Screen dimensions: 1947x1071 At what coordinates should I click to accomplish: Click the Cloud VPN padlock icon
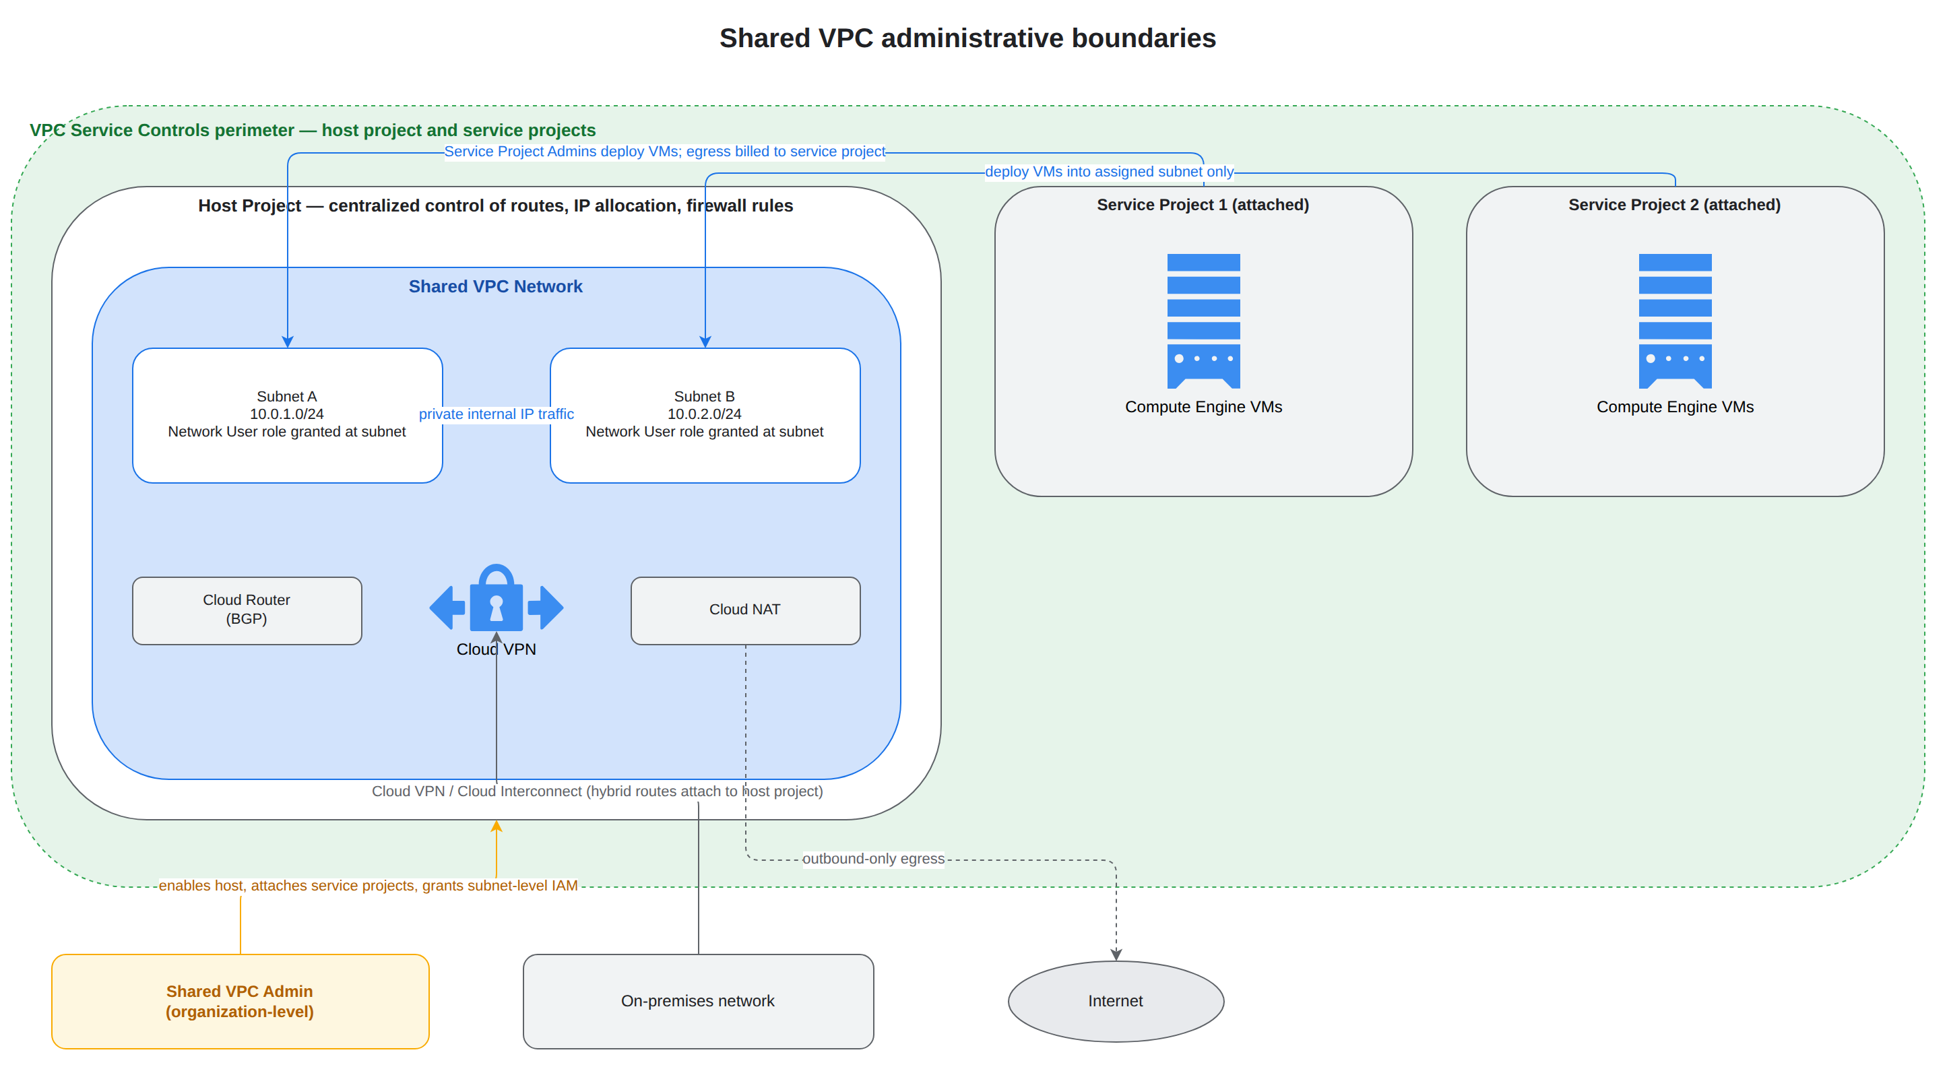[x=497, y=597]
